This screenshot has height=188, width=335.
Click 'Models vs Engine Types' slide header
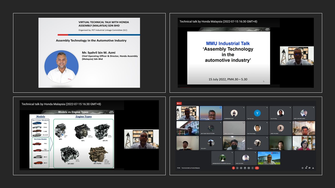(73, 112)
